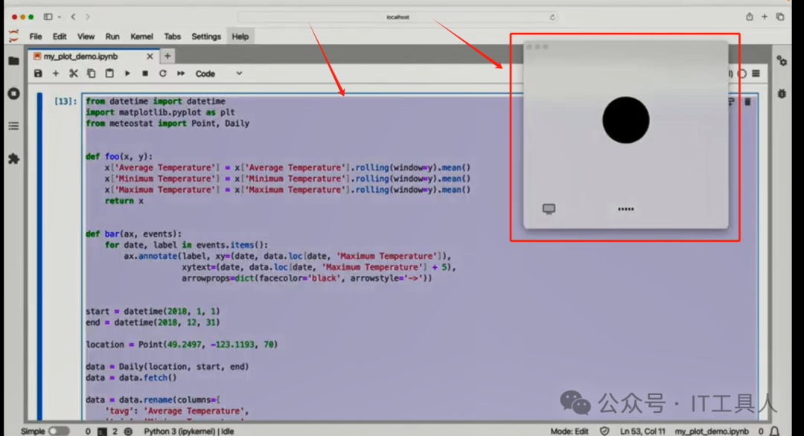Click the Python 3 (ipykernel) status text
Image resolution: width=804 pixels, height=436 pixels.
pyautogui.click(x=176, y=431)
